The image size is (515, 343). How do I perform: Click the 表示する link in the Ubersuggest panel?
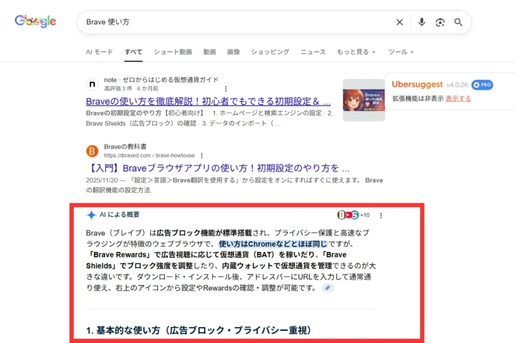point(458,99)
